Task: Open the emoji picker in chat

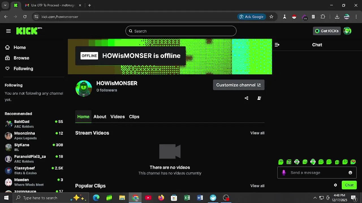Action: (x=350, y=173)
